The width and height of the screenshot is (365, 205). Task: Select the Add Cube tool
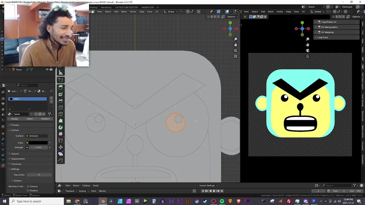pyautogui.click(x=60, y=80)
